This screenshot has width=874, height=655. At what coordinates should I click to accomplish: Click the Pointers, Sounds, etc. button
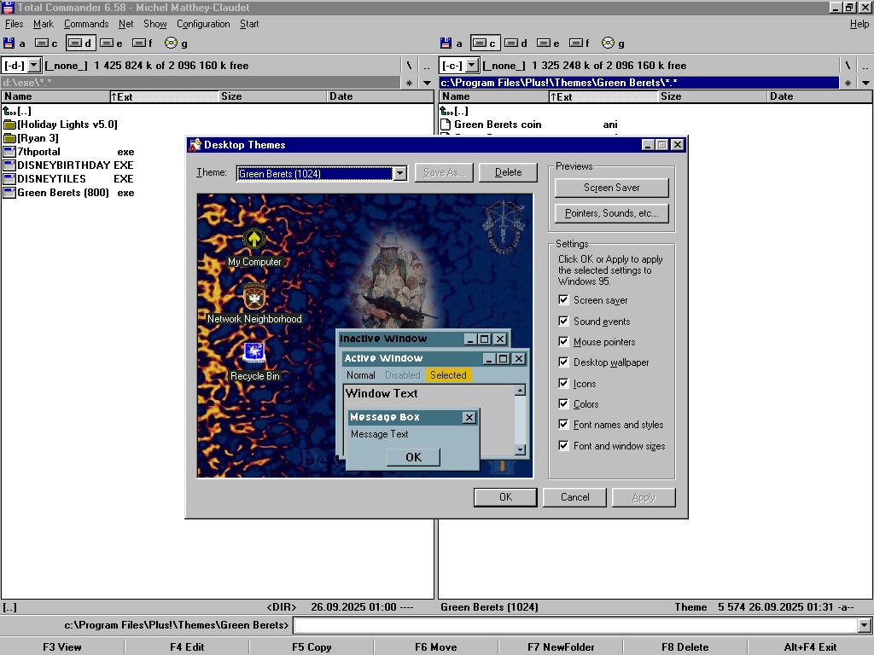[611, 213]
